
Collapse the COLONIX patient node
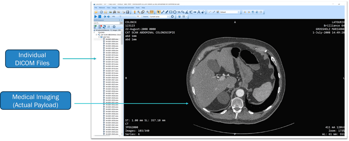click(x=94, y=32)
